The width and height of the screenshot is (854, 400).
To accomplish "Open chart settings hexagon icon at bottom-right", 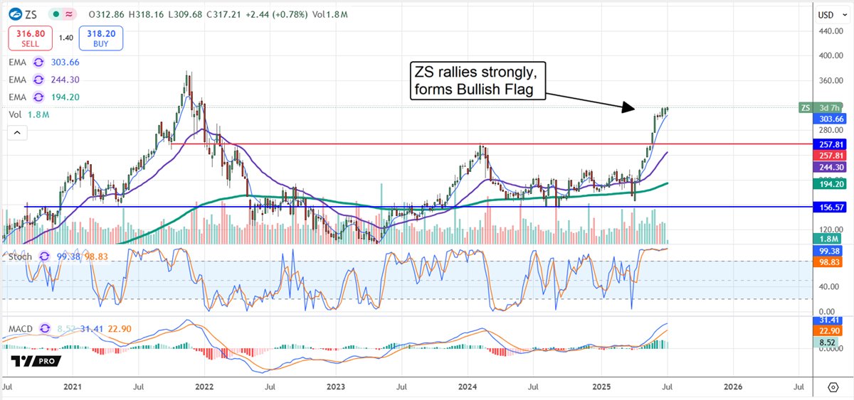I will click(833, 387).
